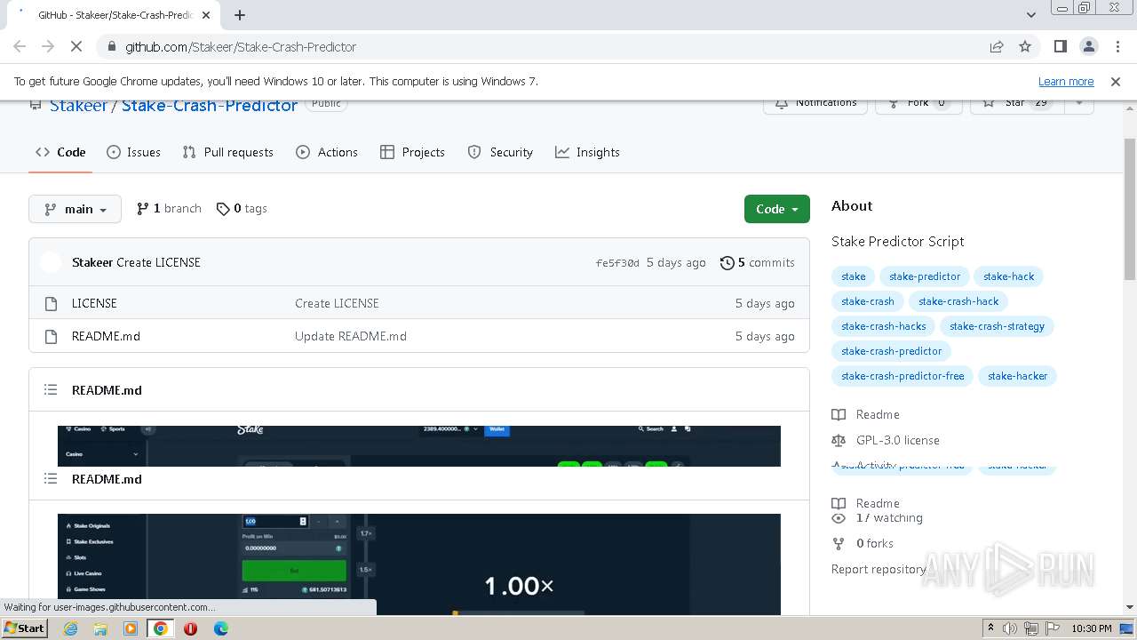The height and width of the screenshot is (640, 1137).
Task: Open the green Code dropdown
Action: 777,209
